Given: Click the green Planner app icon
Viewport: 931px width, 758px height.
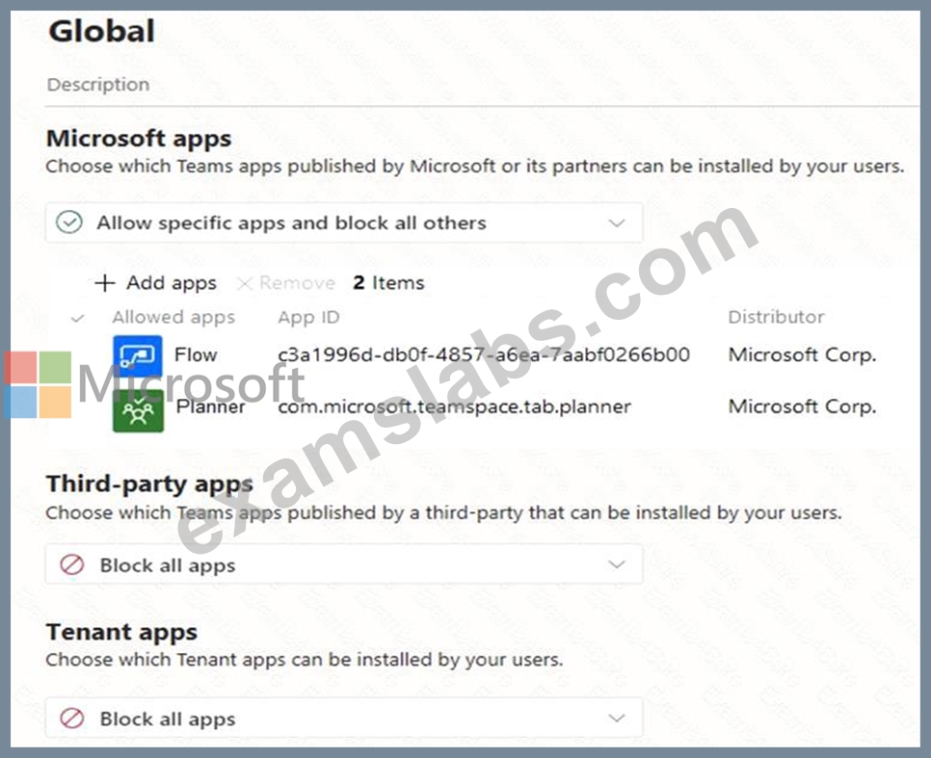Looking at the screenshot, I should [138, 410].
